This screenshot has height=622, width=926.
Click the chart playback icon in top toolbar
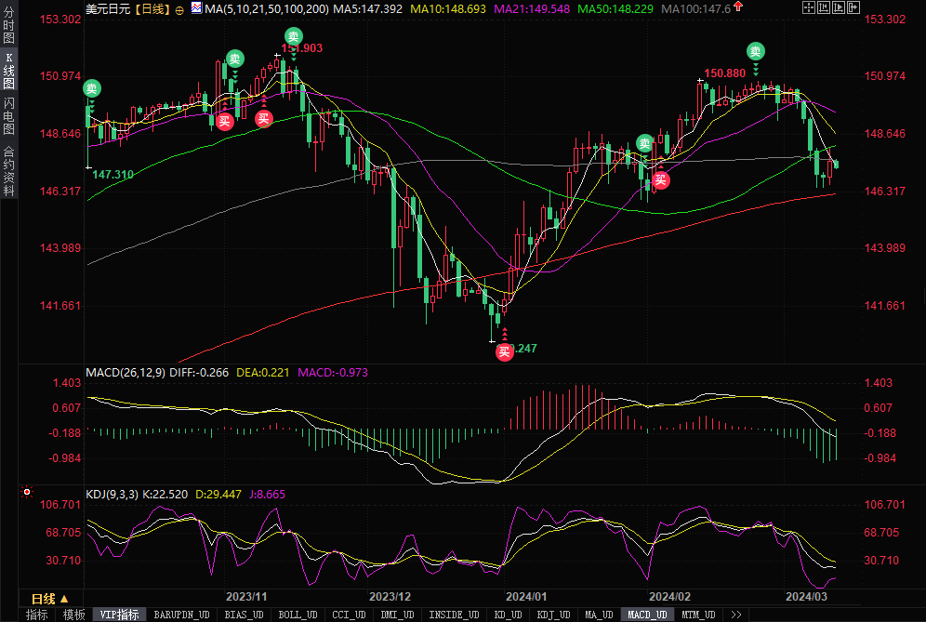coord(839,8)
